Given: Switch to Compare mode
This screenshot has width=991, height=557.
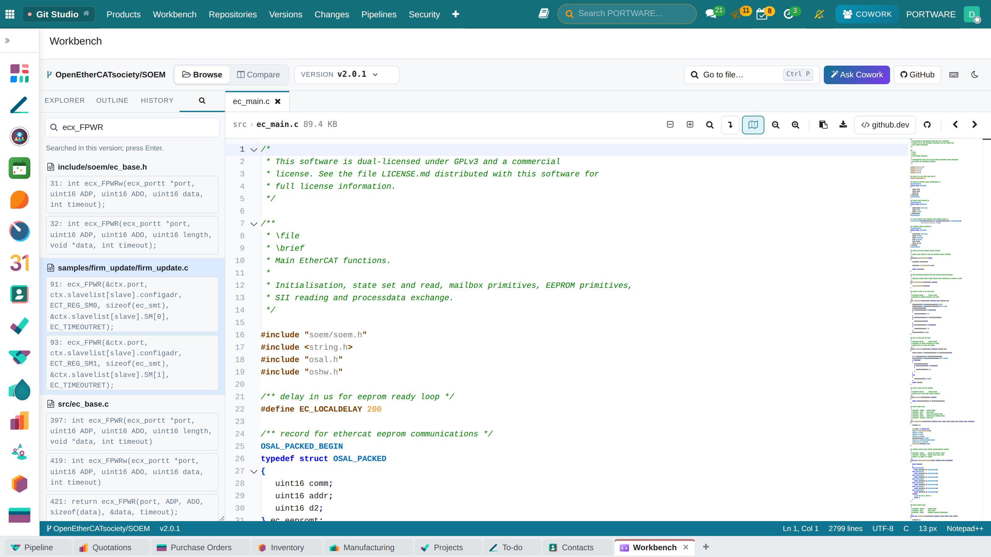Looking at the screenshot, I should pyautogui.click(x=259, y=75).
